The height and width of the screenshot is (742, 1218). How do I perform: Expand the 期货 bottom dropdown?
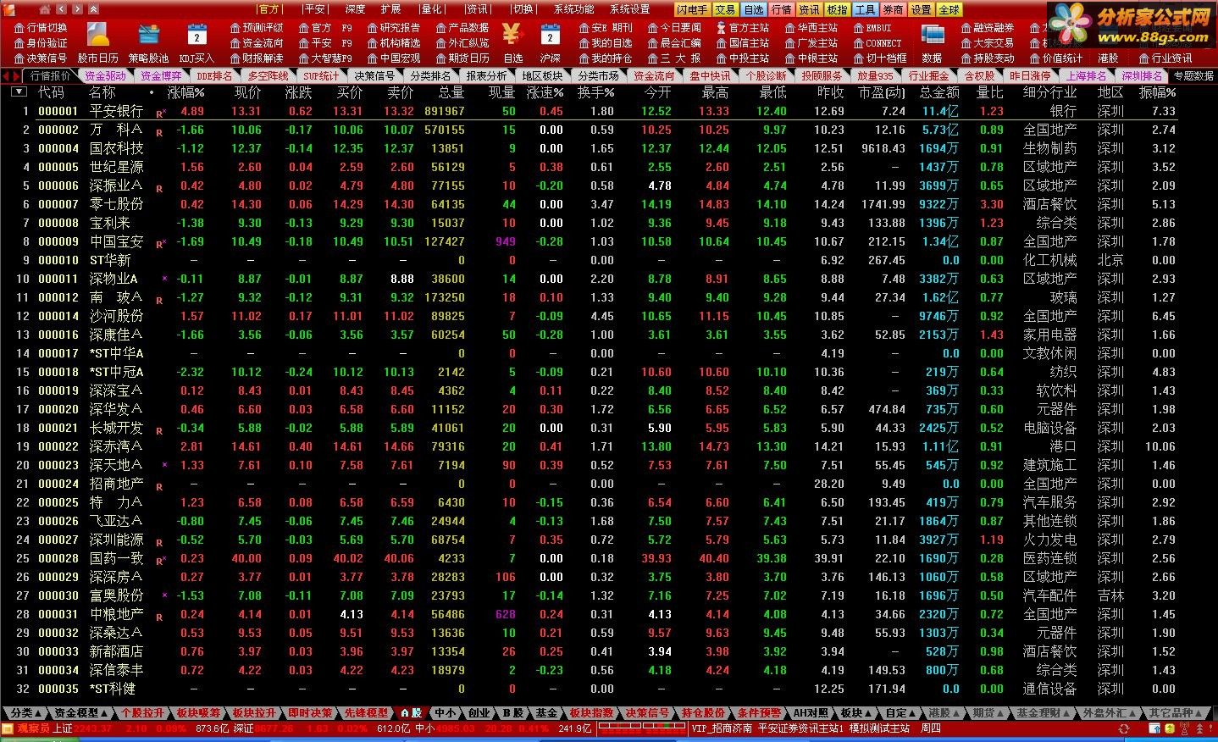[988, 713]
